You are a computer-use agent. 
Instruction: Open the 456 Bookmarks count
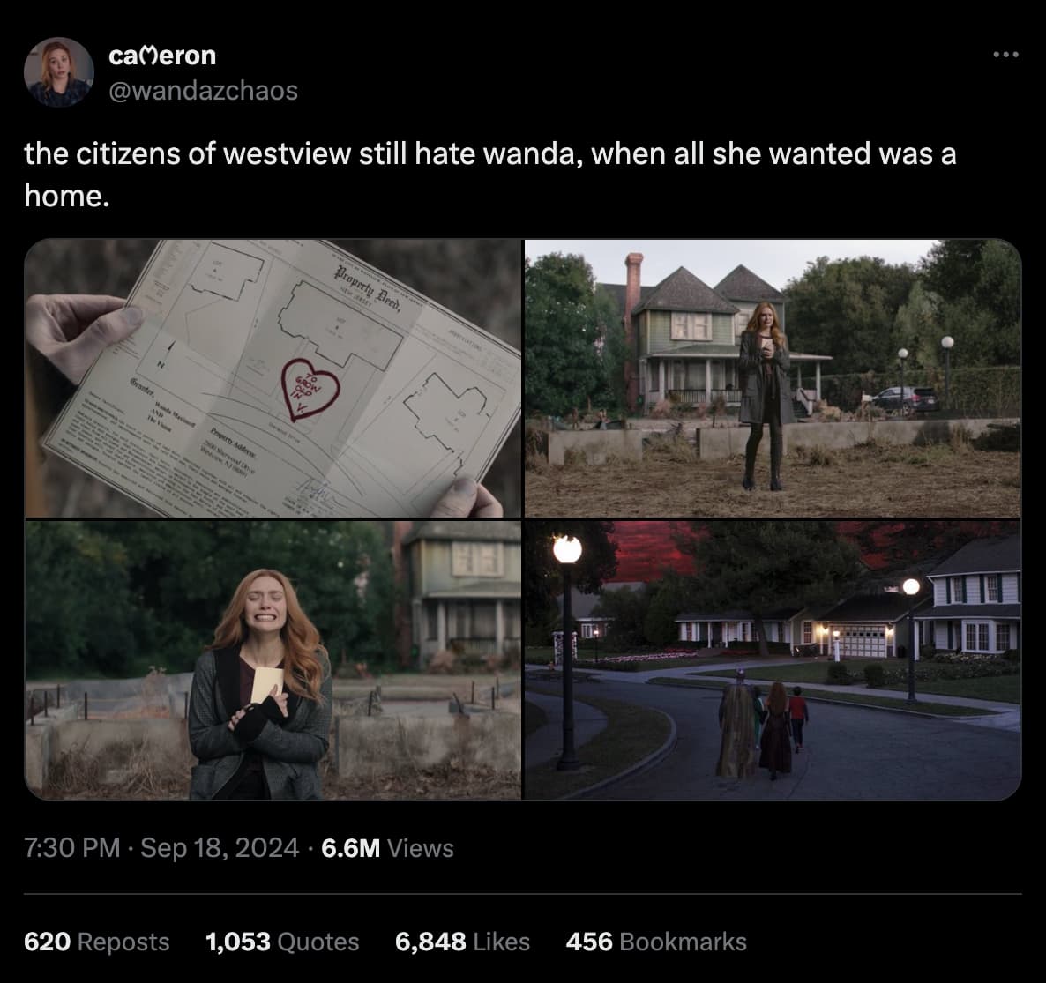point(656,942)
